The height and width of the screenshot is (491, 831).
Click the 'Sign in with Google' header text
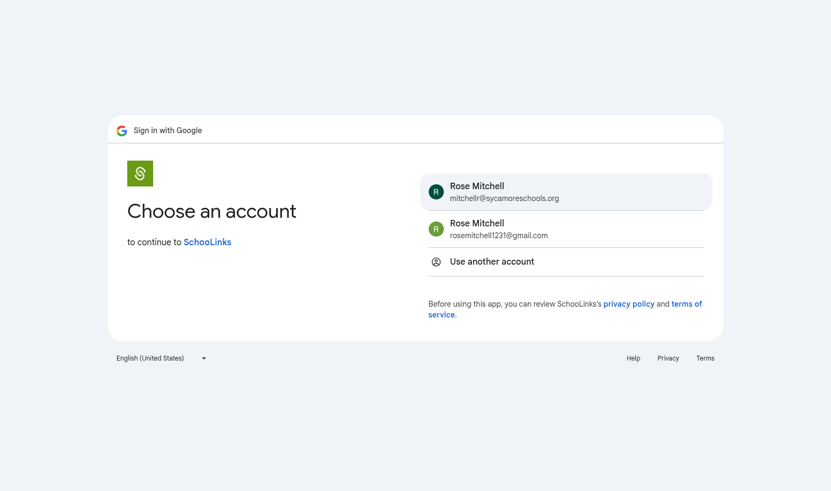(168, 130)
